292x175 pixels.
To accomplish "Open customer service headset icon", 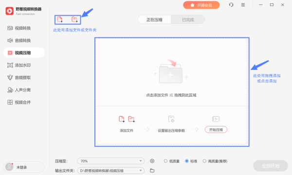I will pos(231,5).
